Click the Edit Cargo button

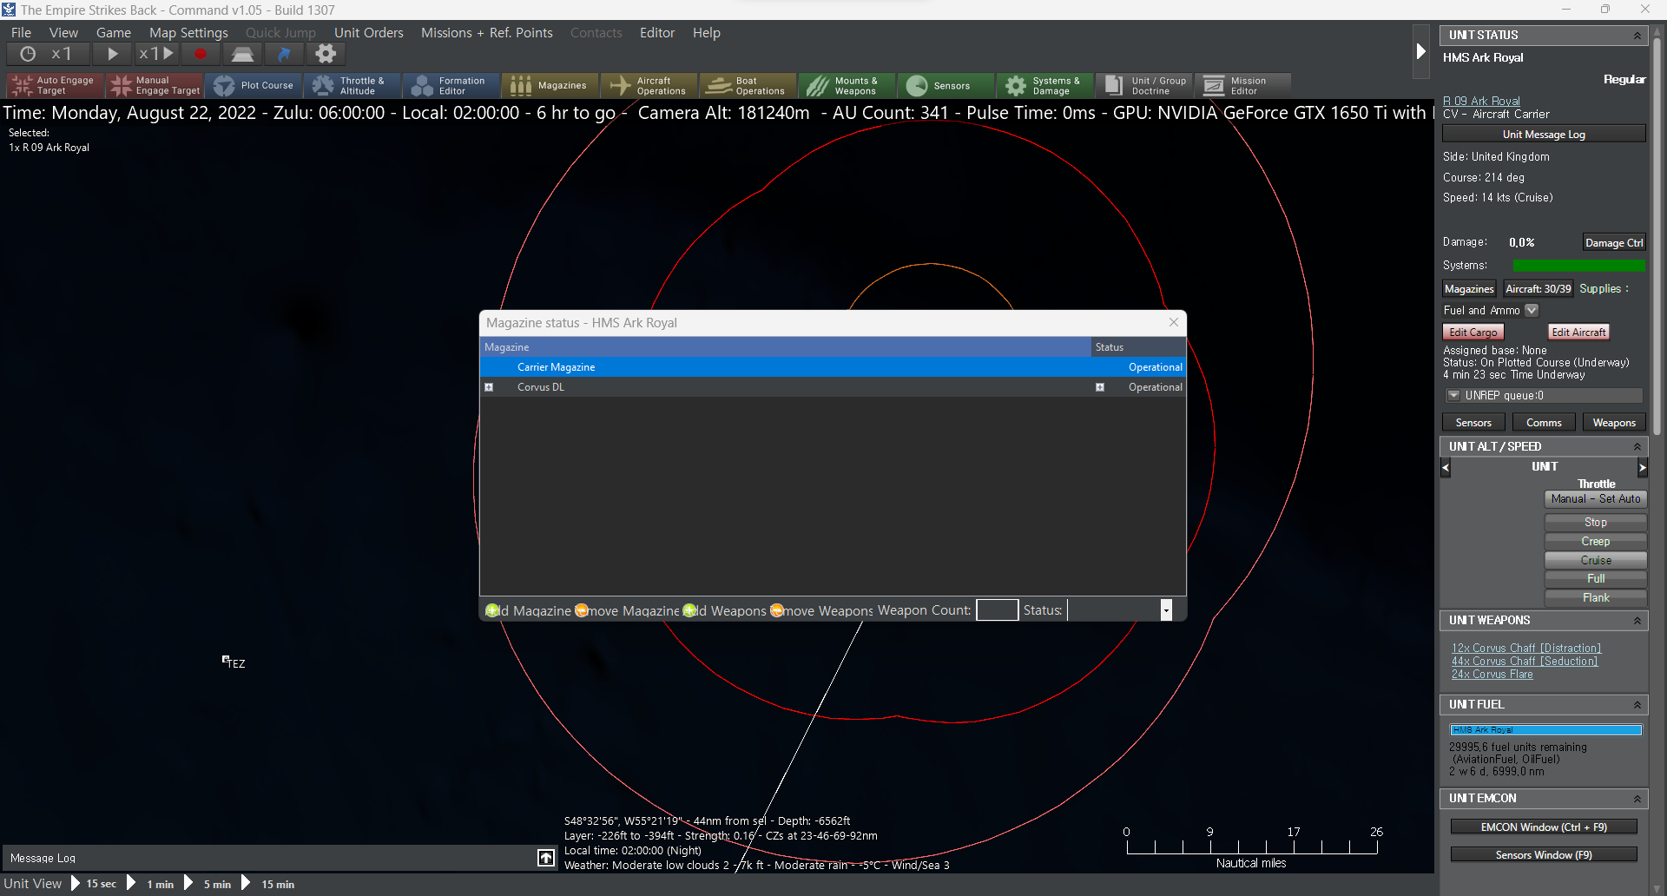[1473, 333]
